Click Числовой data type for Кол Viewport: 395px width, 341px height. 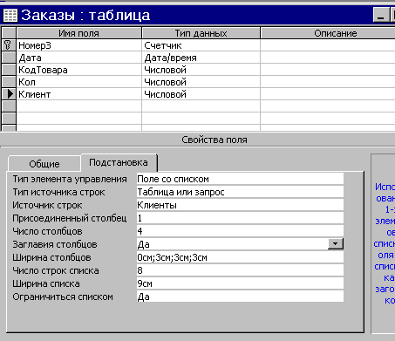pos(201,82)
